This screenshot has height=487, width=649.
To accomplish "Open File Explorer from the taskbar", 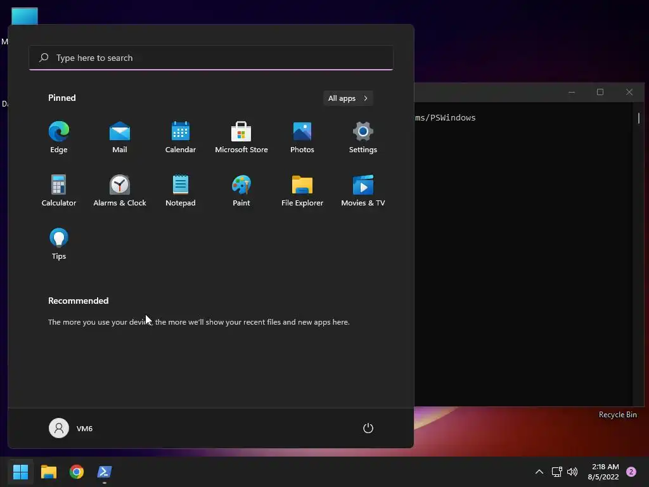I will (x=49, y=472).
